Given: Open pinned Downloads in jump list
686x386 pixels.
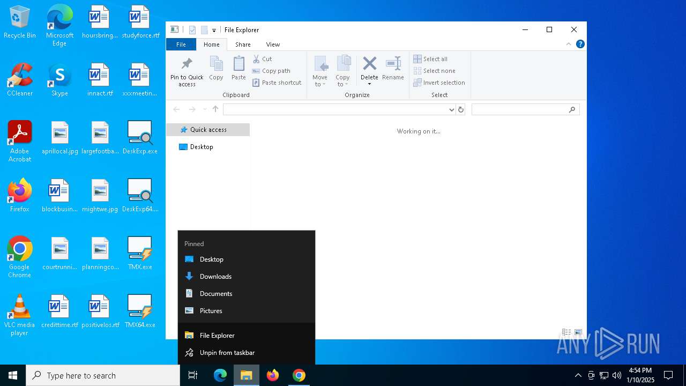Looking at the screenshot, I should tap(247, 277).
